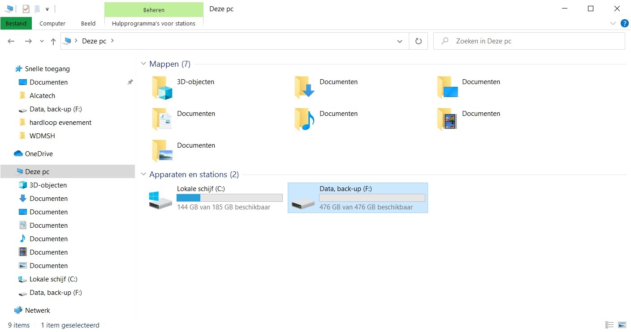631x332 pixels.
Task: Select main pane folder with film strip
Action: (x=469, y=119)
